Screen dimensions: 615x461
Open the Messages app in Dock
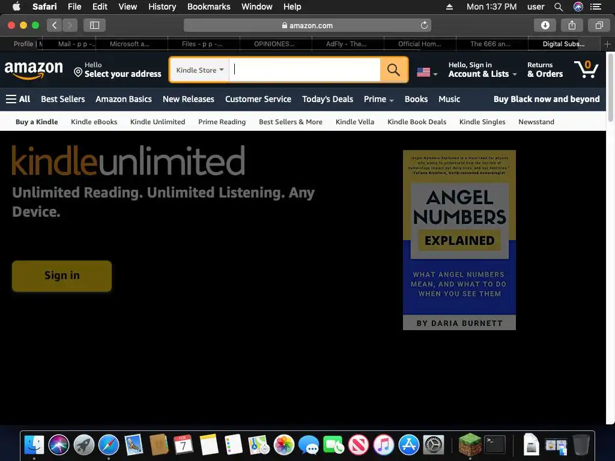(309, 445)
